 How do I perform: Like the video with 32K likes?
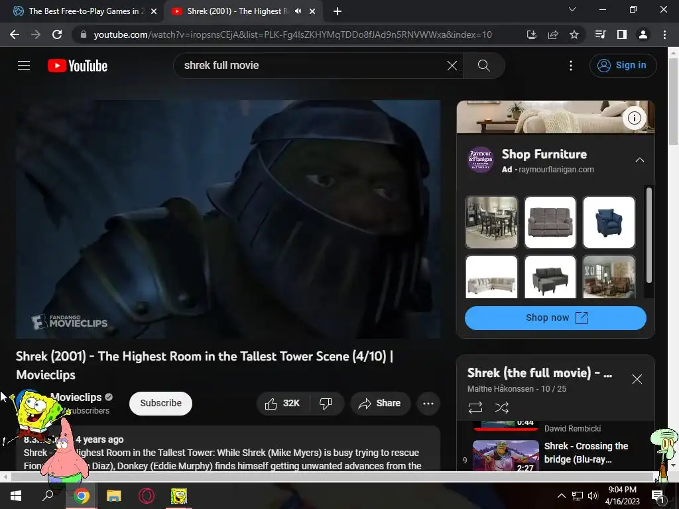pyautogui.click(x=282, y=404)
